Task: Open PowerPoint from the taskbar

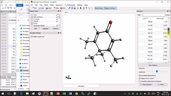Action: tap(58, 94)
